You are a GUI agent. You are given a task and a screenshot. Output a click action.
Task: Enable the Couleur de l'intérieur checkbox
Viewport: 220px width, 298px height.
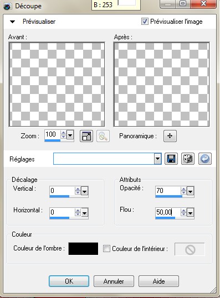[106, 248]
